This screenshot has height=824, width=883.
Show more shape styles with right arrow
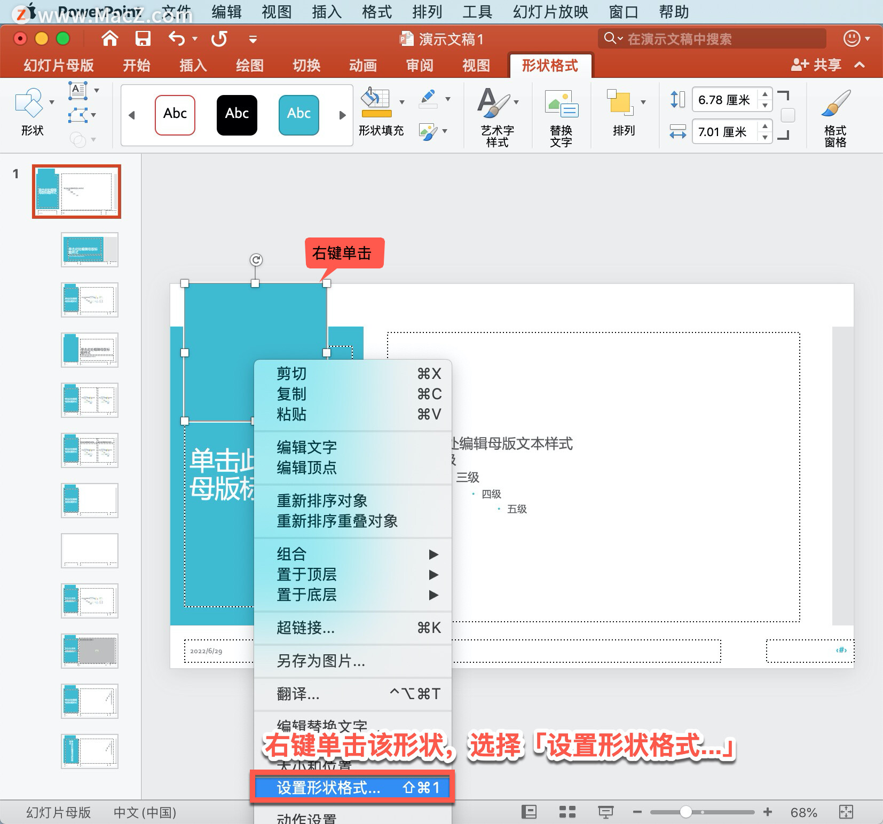pos(343,115)
